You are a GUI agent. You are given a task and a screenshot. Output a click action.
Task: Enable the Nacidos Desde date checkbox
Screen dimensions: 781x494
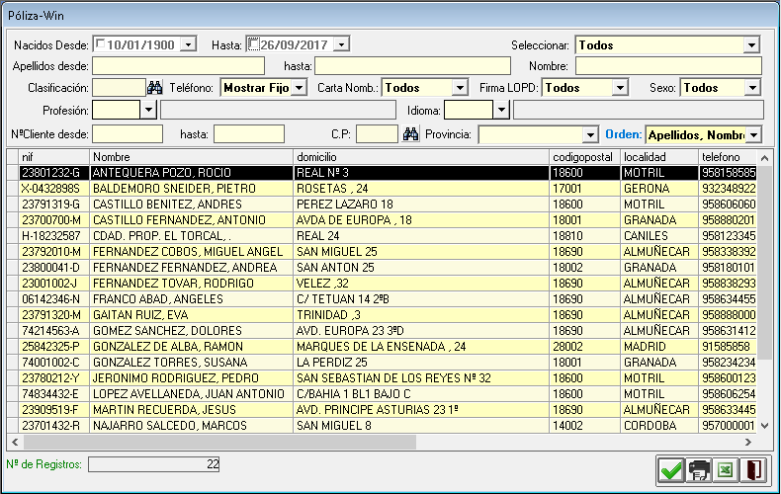pos(100,43)
